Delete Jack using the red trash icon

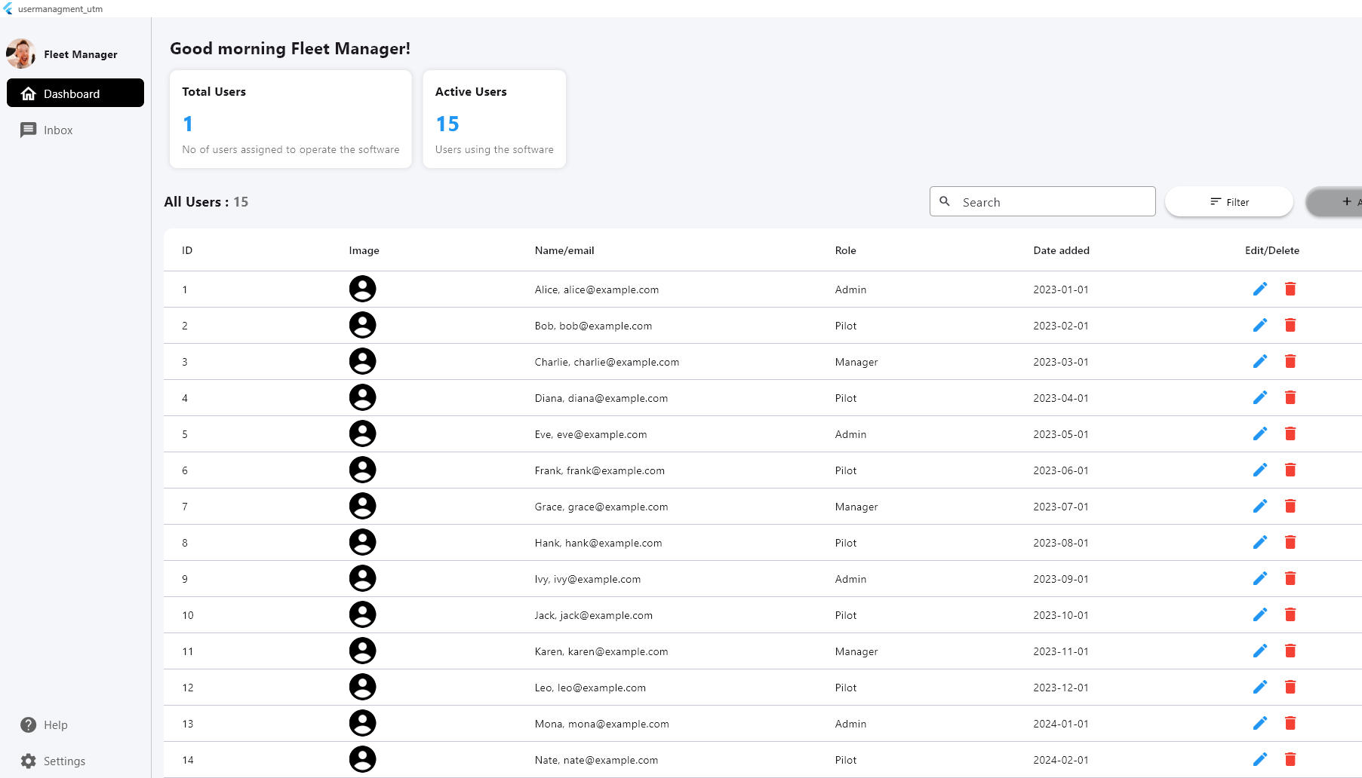pyautogui.click(x=1290, y=614)
